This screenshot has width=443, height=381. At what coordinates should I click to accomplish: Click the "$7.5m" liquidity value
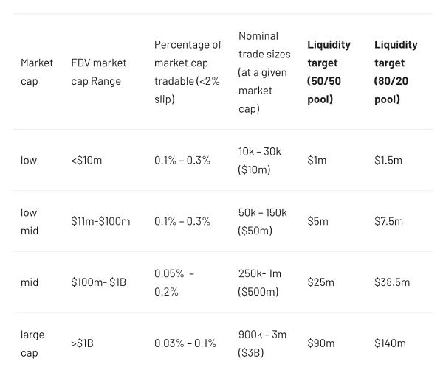point(388,221)
